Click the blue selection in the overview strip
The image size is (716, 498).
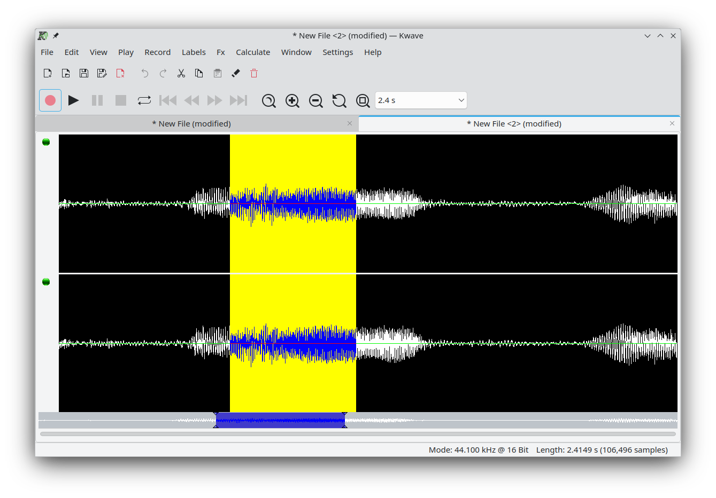[x=280, y=421]
